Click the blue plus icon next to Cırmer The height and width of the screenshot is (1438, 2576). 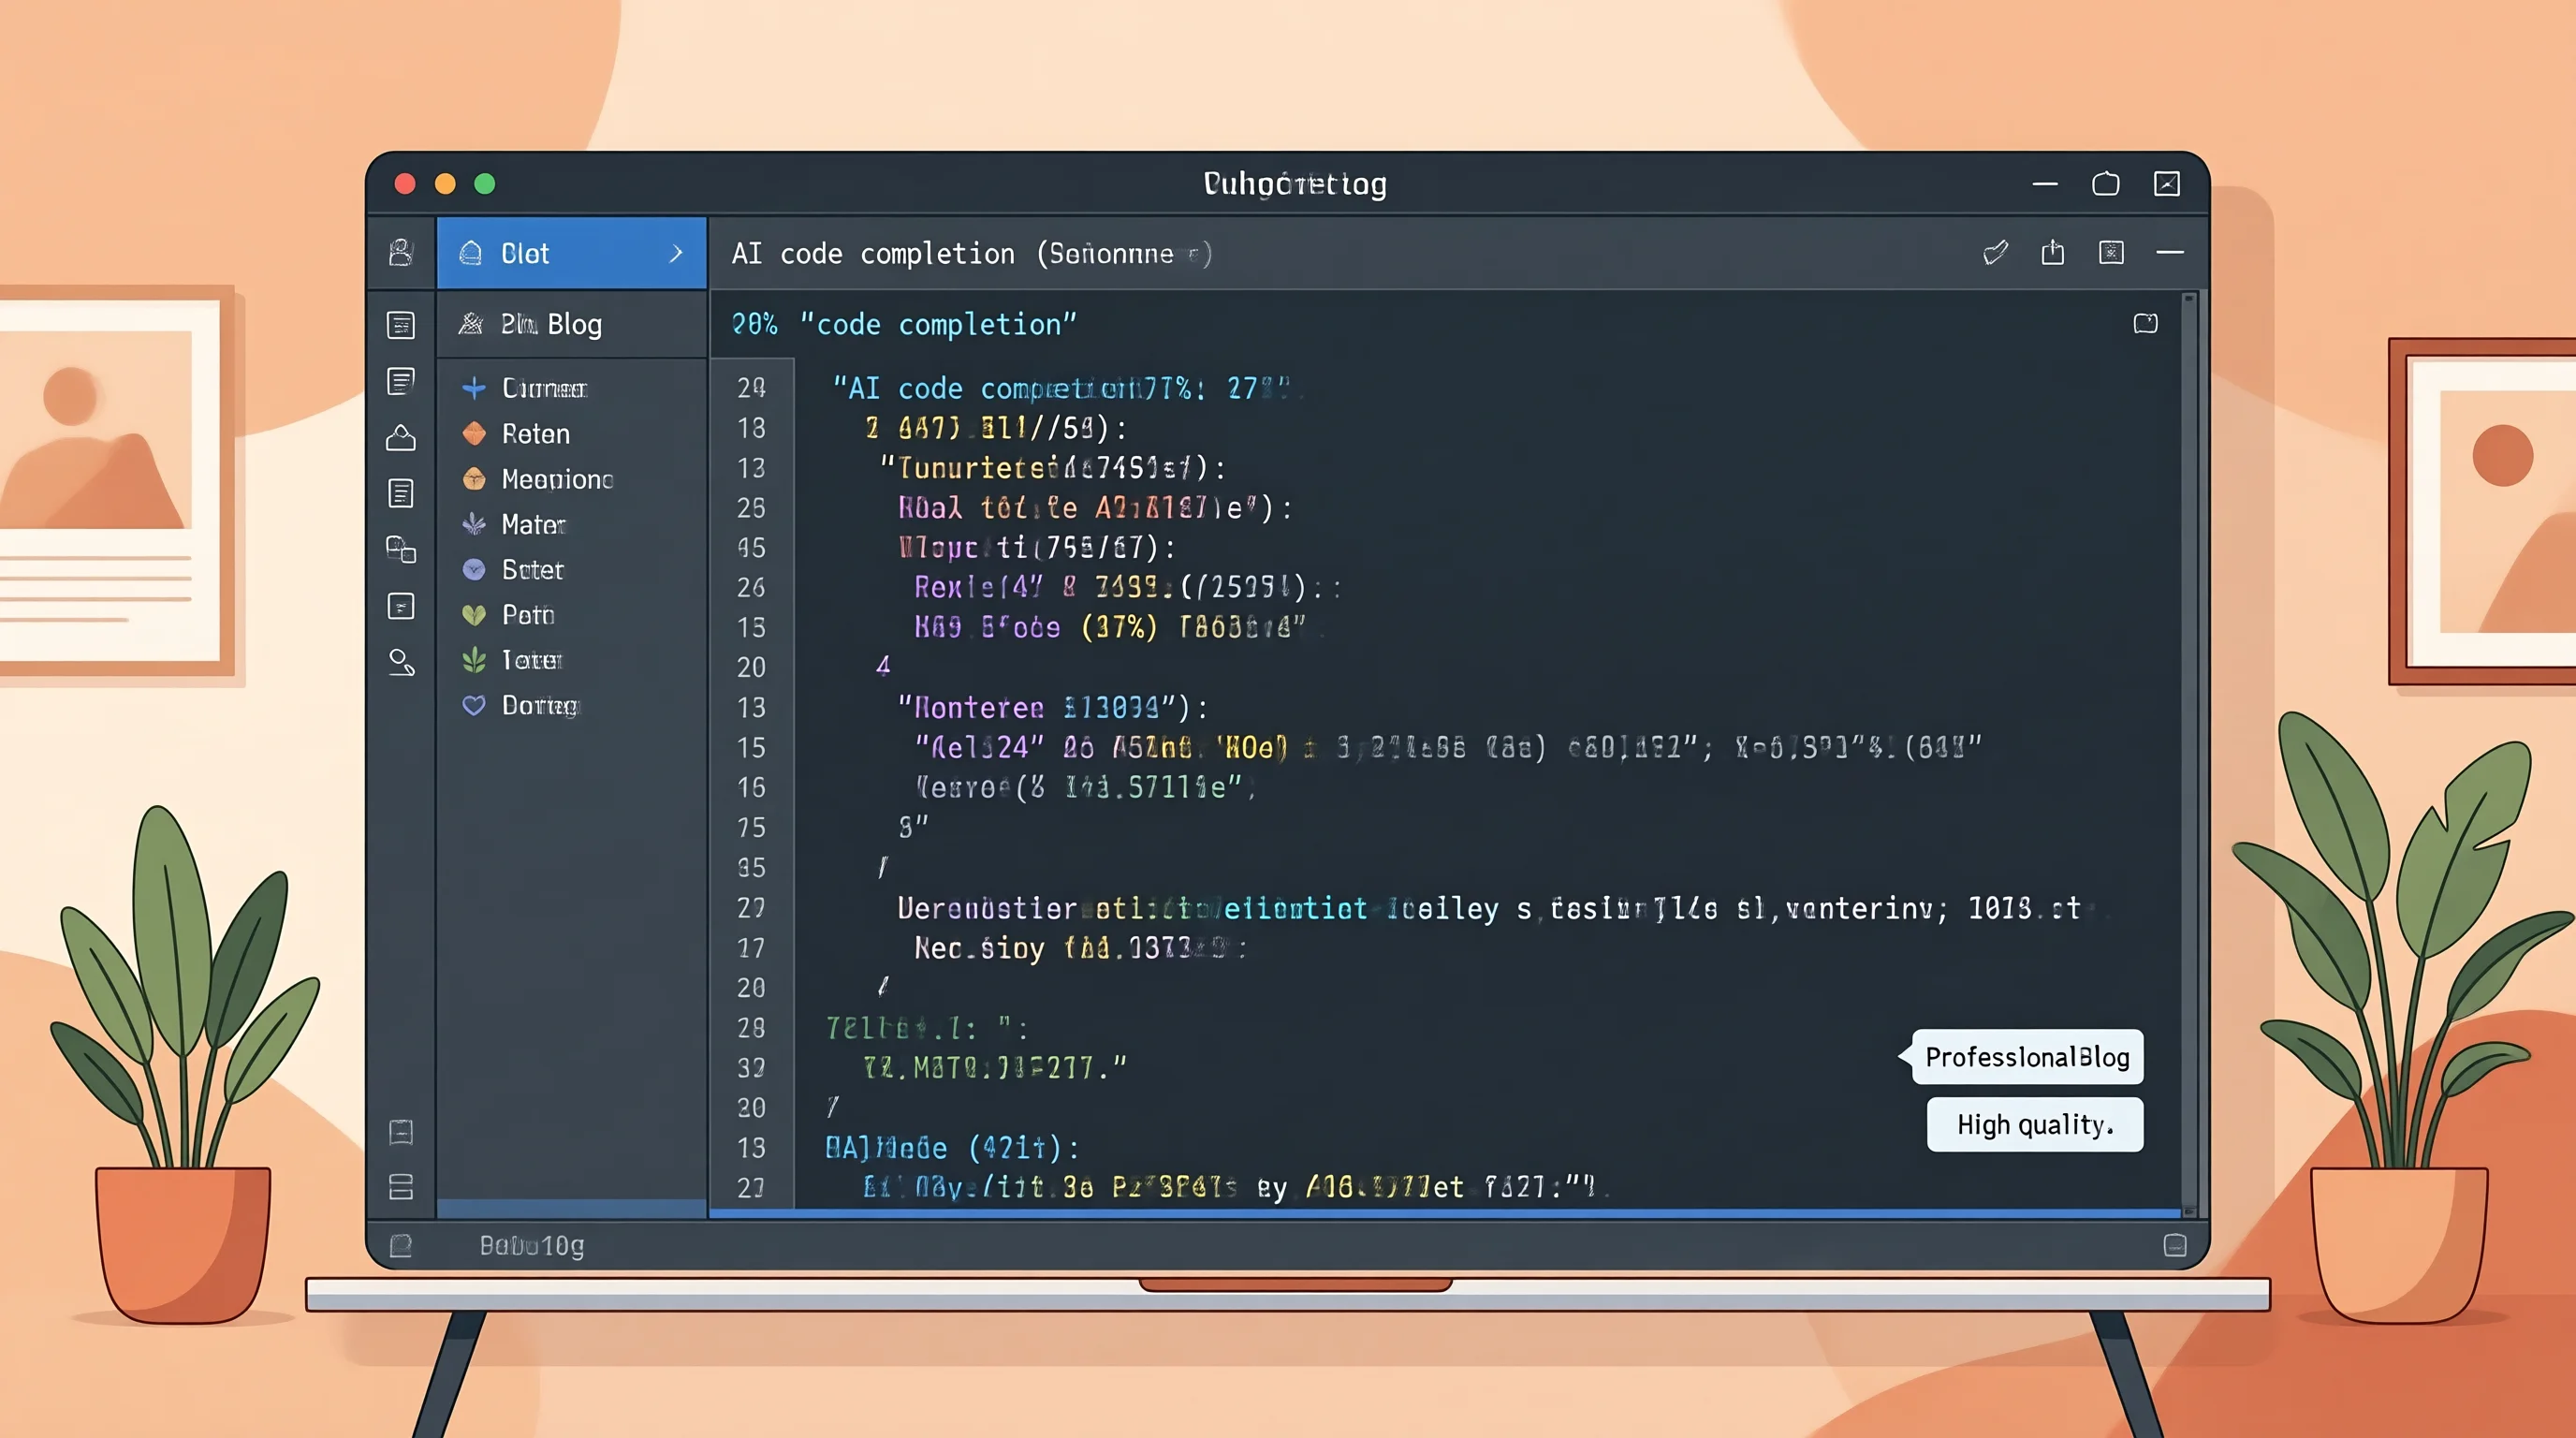tap(474, 388)
